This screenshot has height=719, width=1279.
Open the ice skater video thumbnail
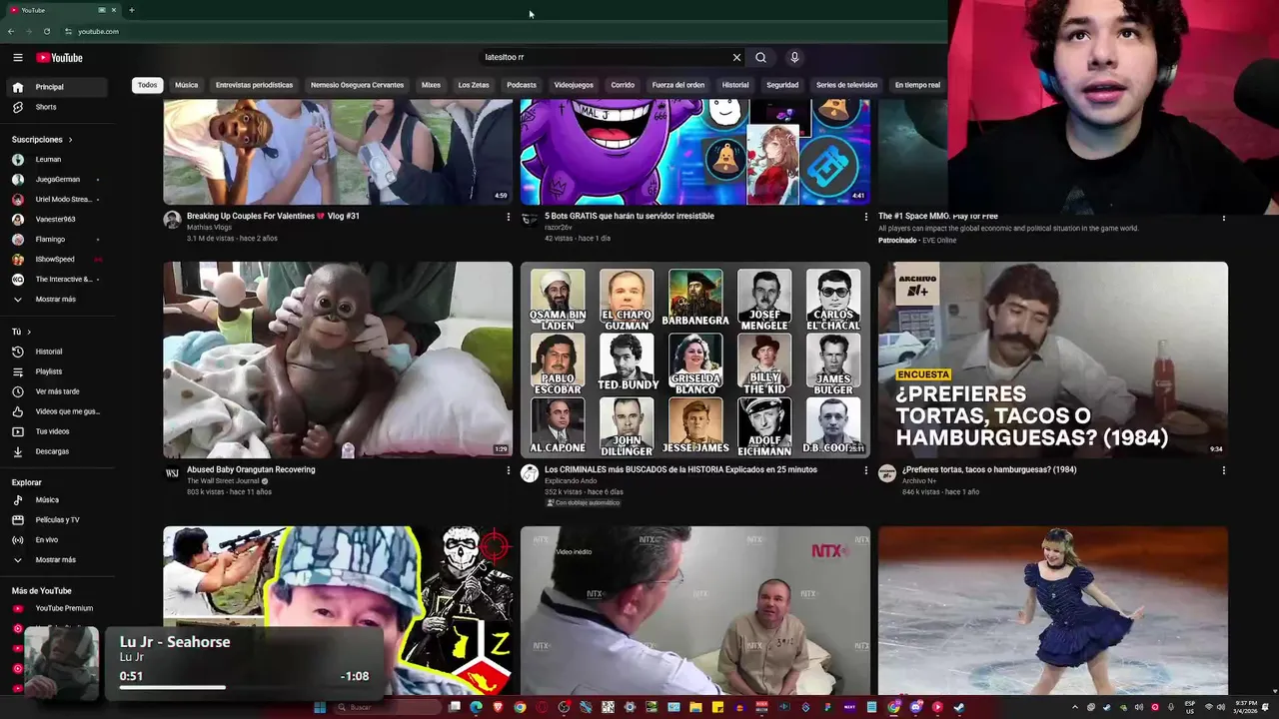[x=1053, y=610]
